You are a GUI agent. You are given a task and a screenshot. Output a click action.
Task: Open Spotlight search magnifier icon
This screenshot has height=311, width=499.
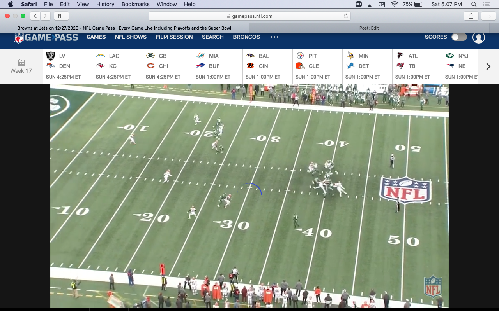(x=474, y=4)
